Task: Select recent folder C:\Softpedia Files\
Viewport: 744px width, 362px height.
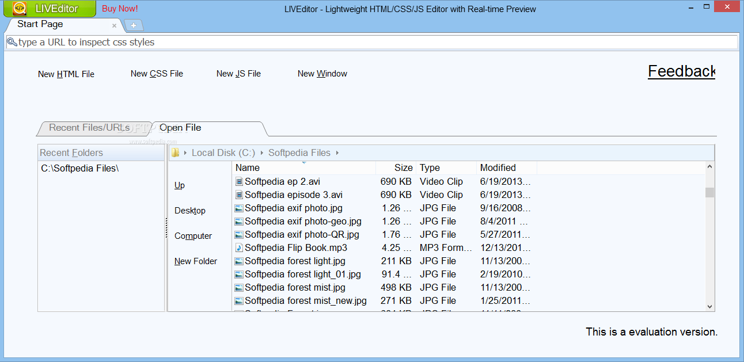Action: pos(80,169)
